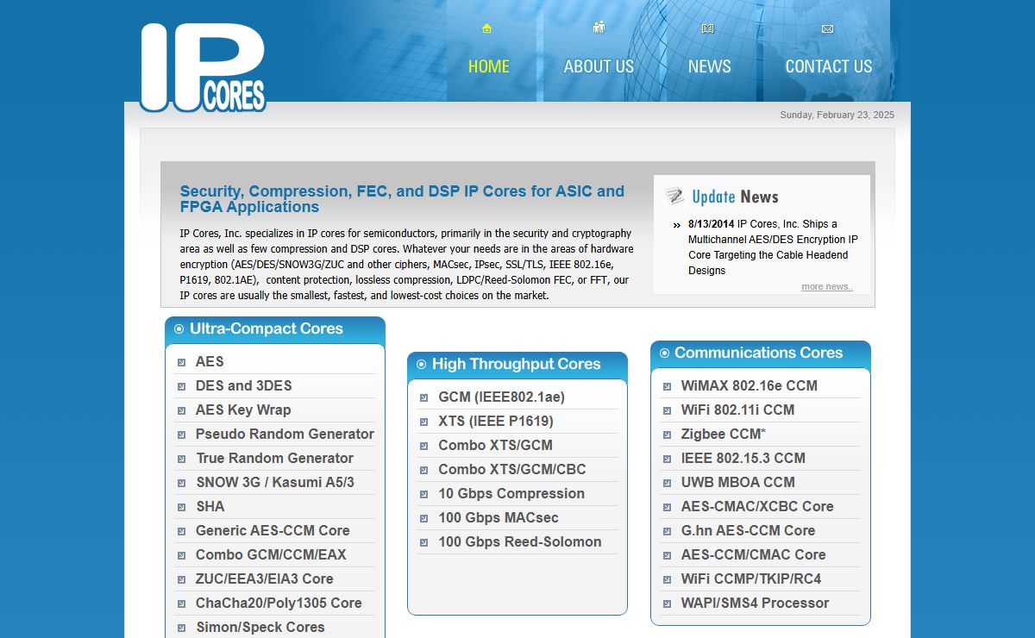Open SNOW 3G / Kasumi A5/3 link
Screen dimensions: 1035x638
[x=275, y=482]
